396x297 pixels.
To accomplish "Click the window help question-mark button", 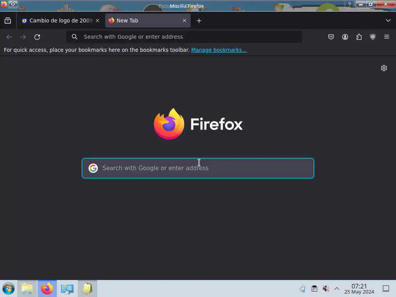I will tap(350, 4).
